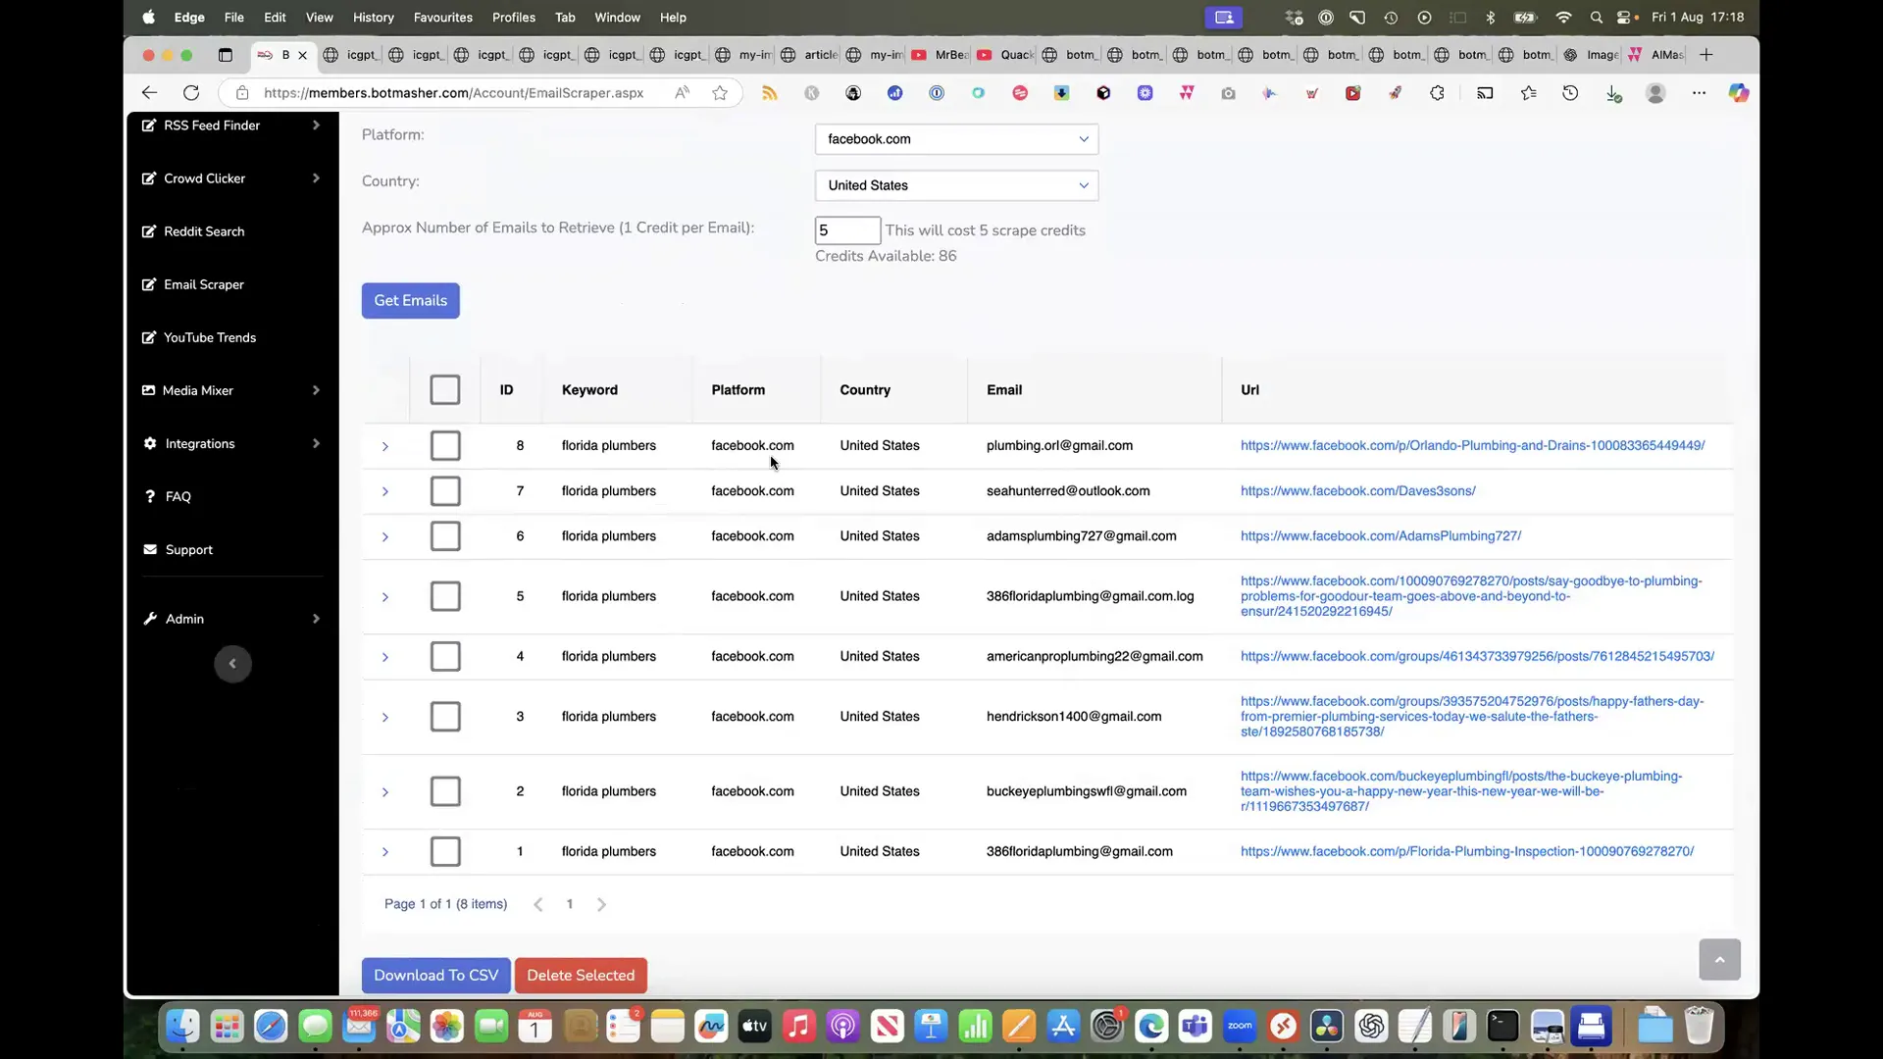The image size is (1883, 1059).
Task: Open the Favourites menu in menu bar
Action: click(442, 18)
